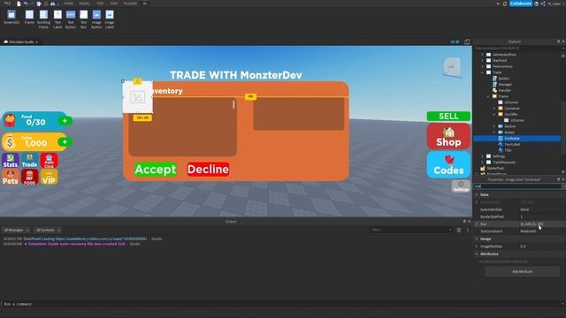This screenshot has width=566, height=318.
Task: Select the Simulator Guide document tab
Action: (x=21, y=42)
